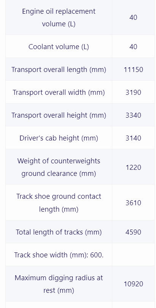Click the value 3190
The height and width of the screenshot is (308, 156).
134,92
